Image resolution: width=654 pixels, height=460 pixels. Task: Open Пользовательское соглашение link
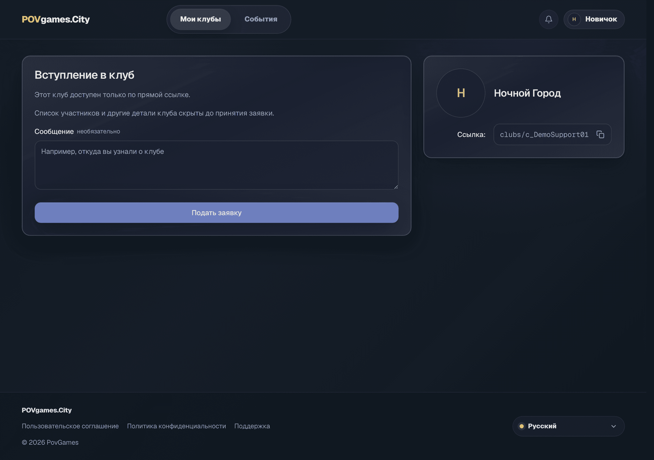[70, 426]
